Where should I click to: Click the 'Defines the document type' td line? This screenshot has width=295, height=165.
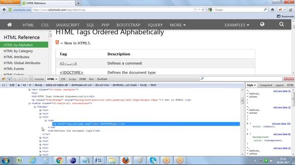coord(74,131)
